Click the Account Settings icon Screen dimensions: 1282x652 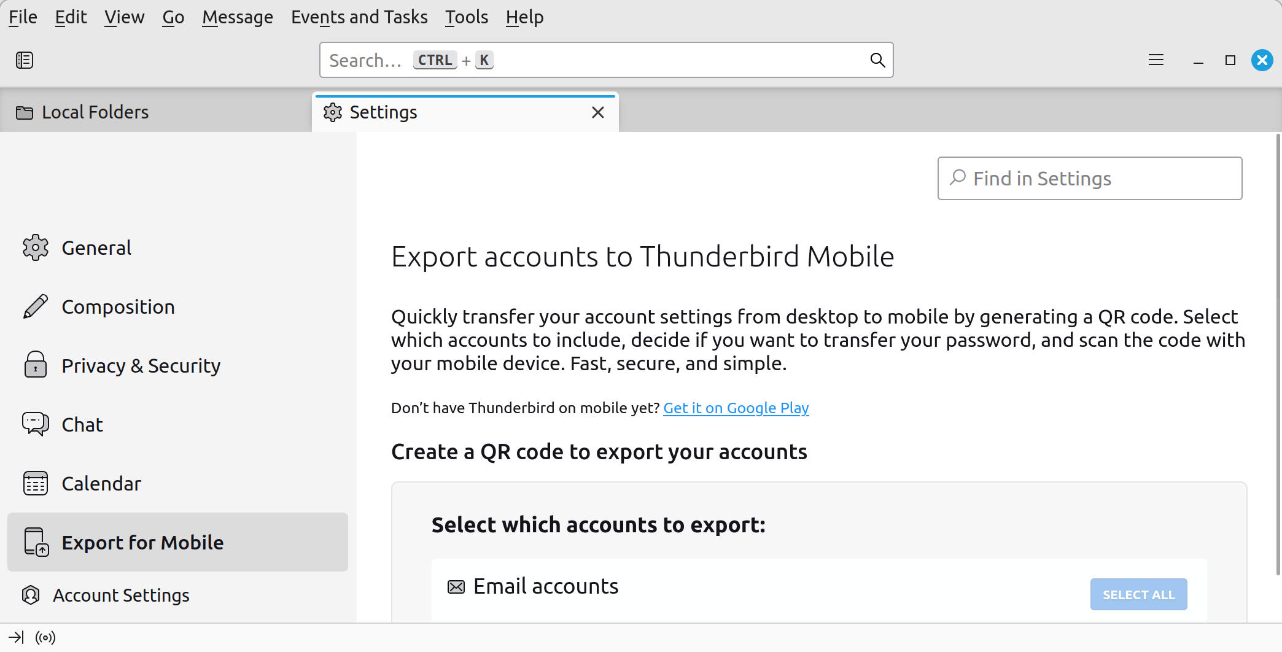point(31,595)
